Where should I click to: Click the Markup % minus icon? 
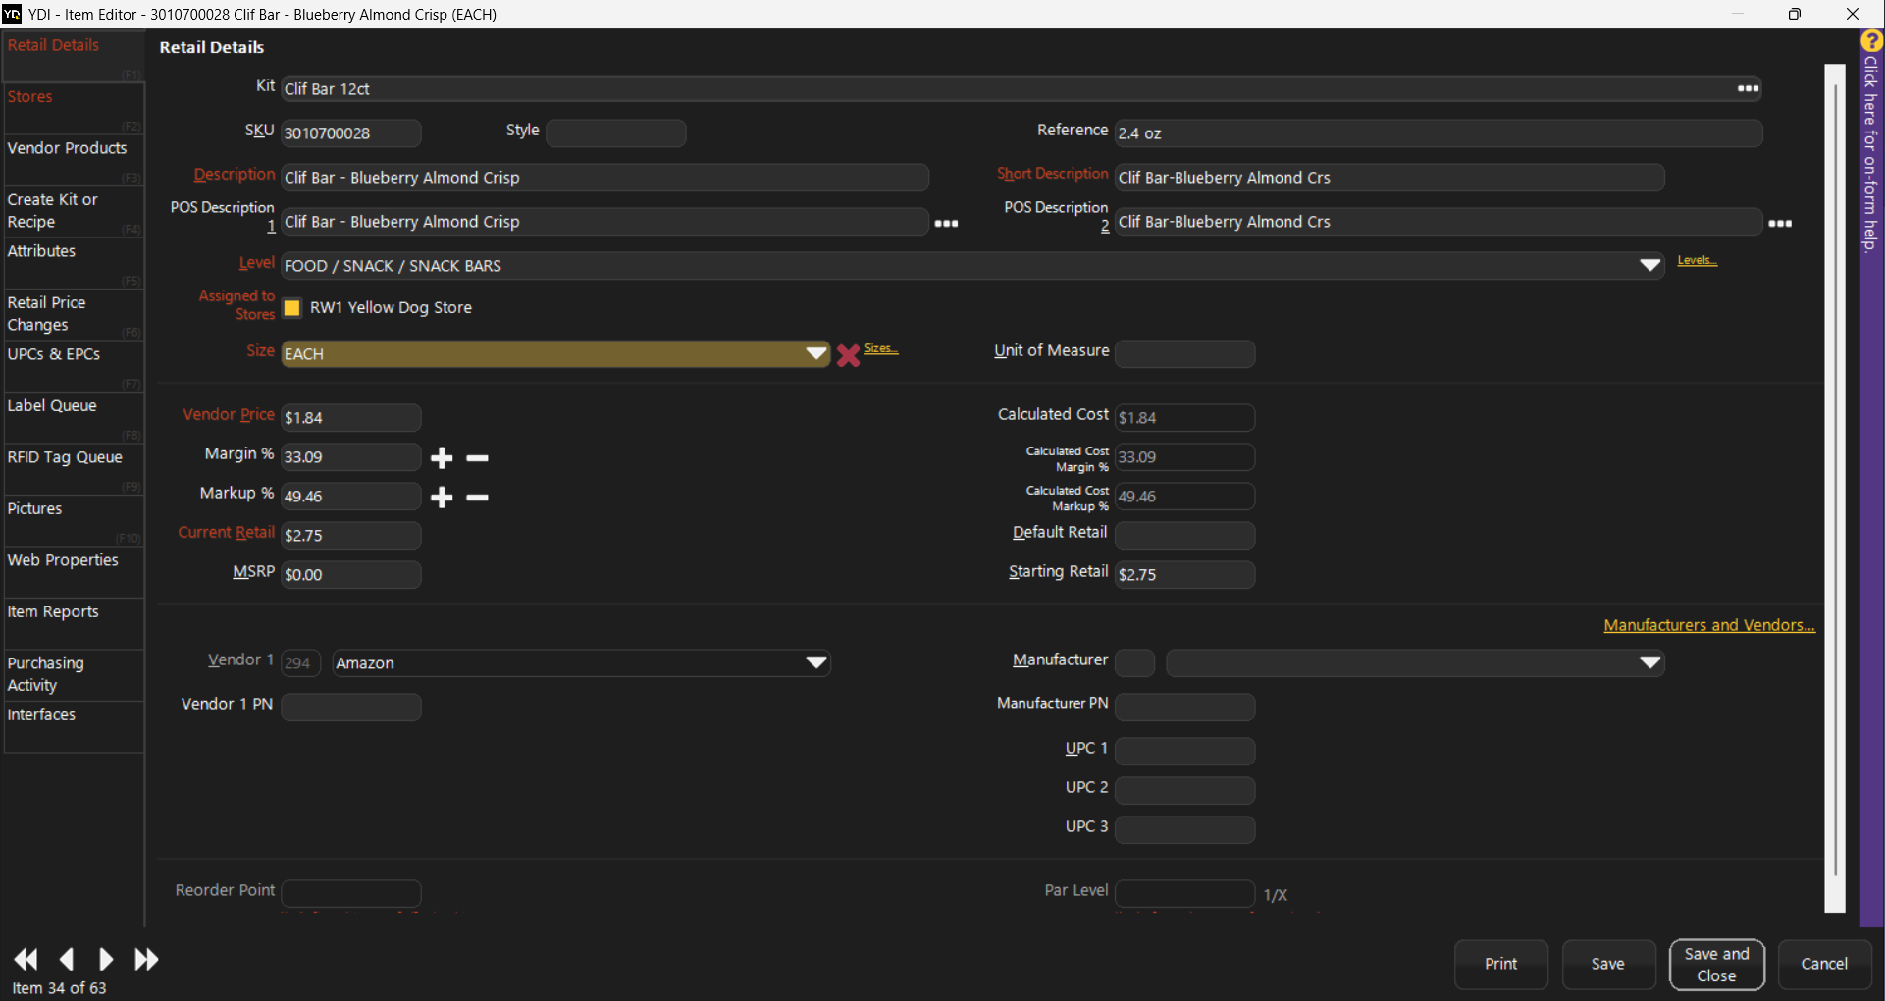pos(478,497)
